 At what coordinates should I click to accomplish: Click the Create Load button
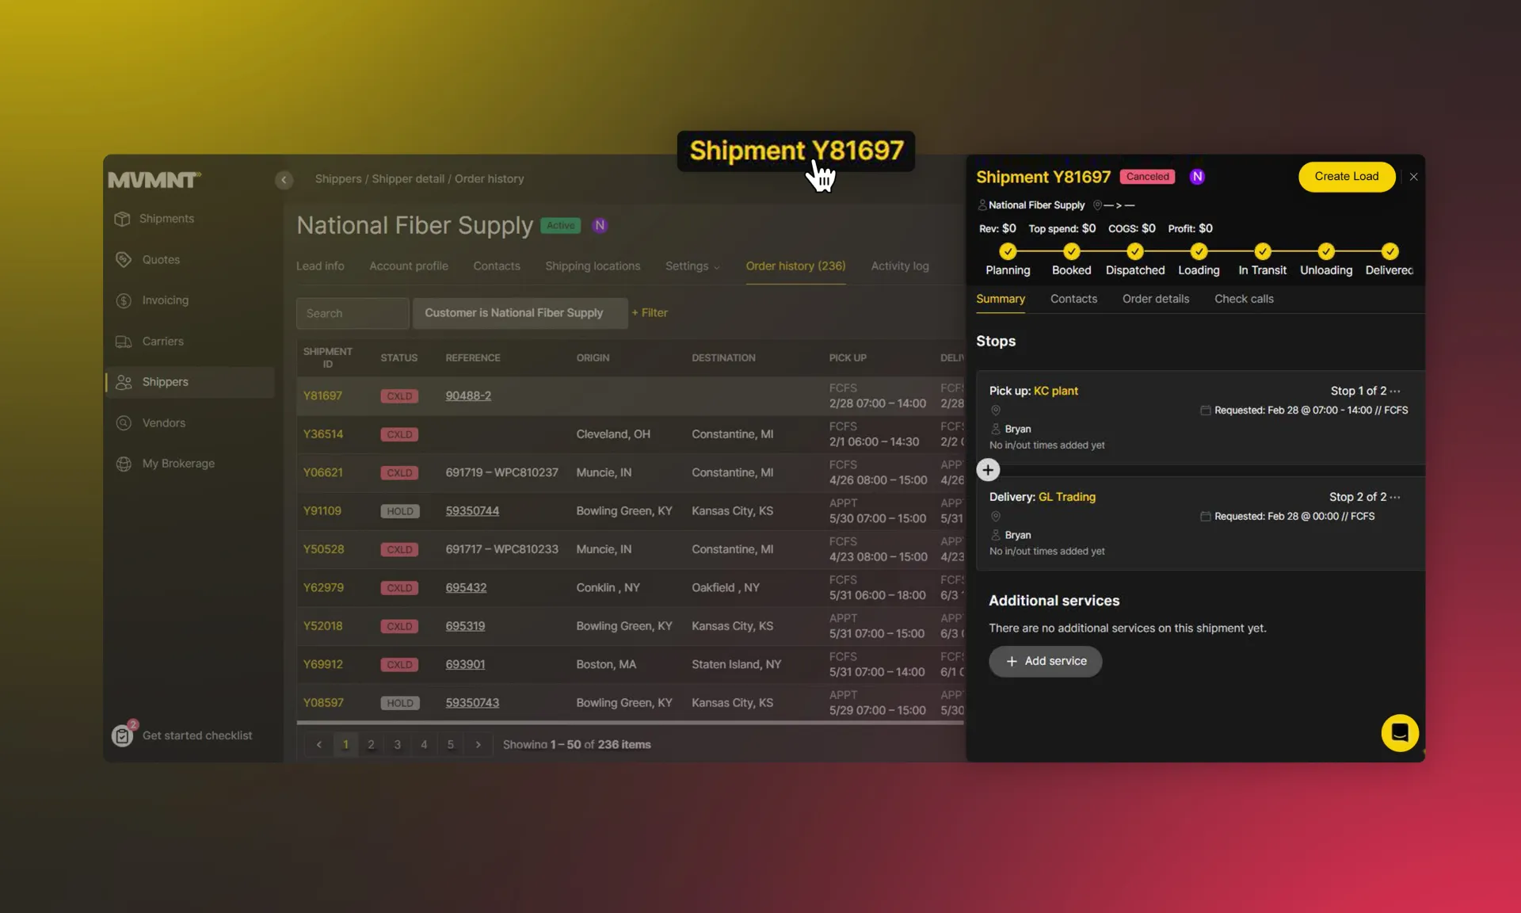coord(1346,177)
